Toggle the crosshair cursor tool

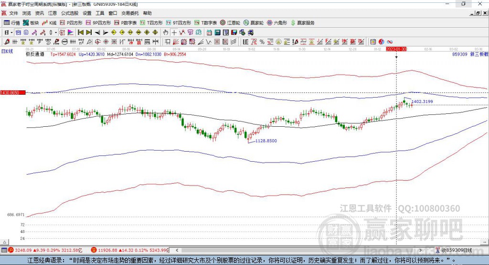tap(174, 33)
